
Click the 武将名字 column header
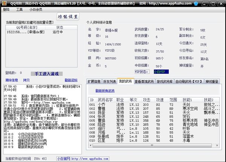105,100
